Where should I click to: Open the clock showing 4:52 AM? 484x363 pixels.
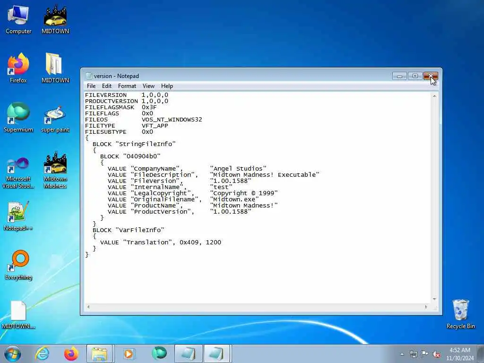coord(459,354)
